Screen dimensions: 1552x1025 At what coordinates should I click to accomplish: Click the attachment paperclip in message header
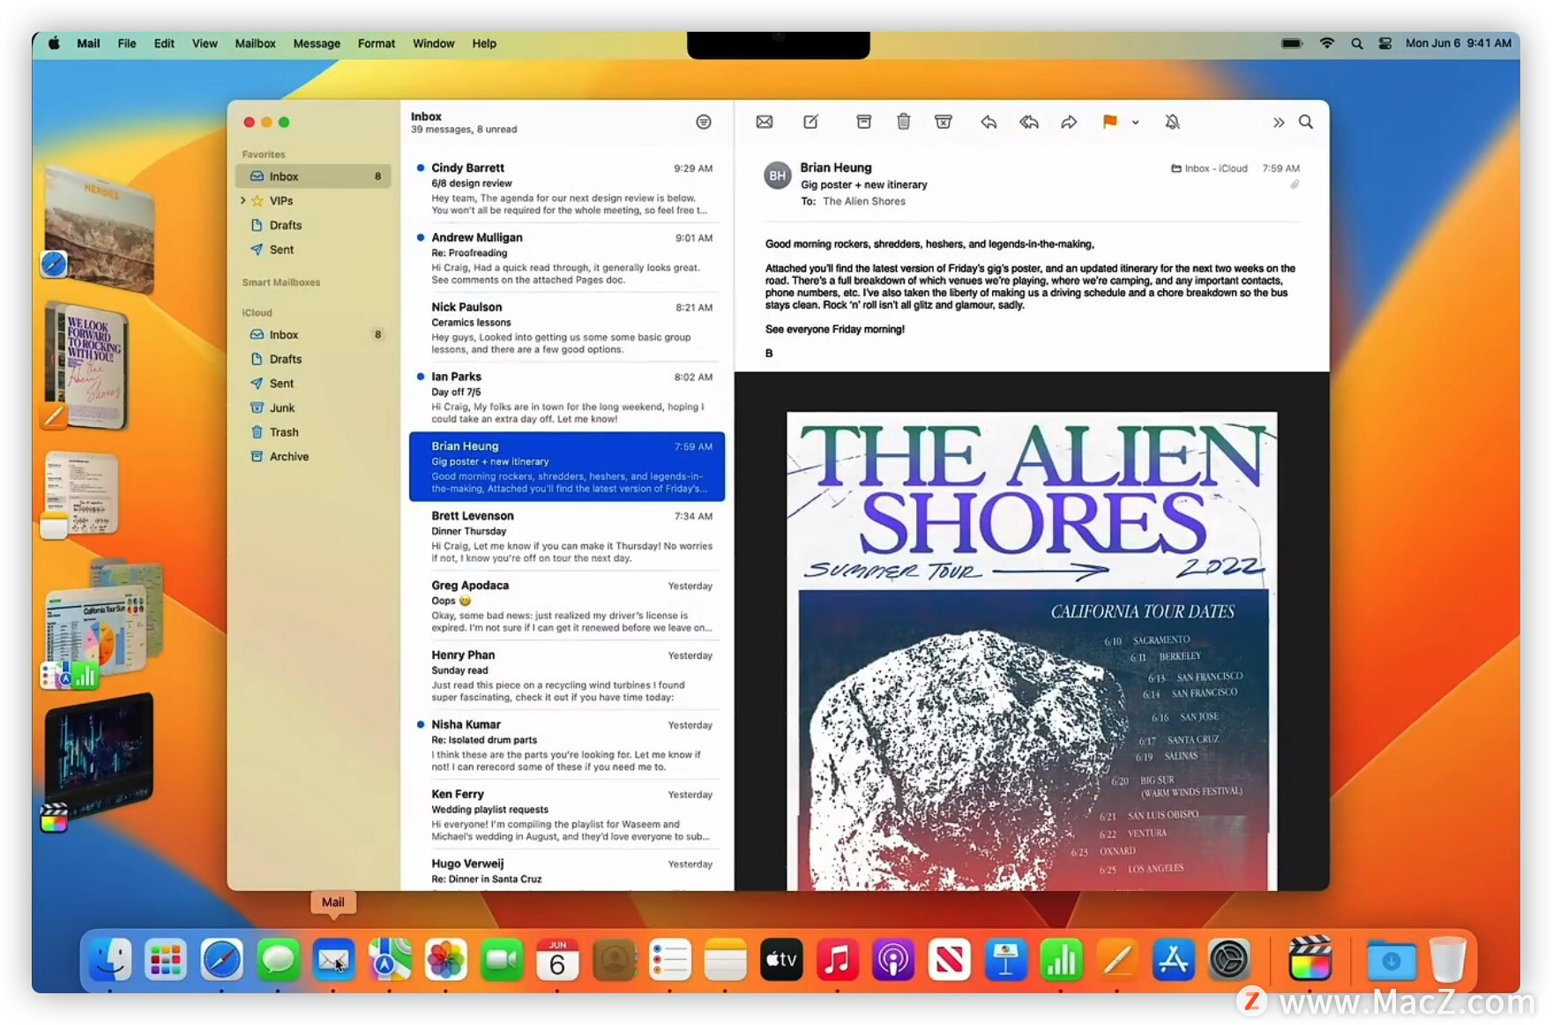[1294, 184]
